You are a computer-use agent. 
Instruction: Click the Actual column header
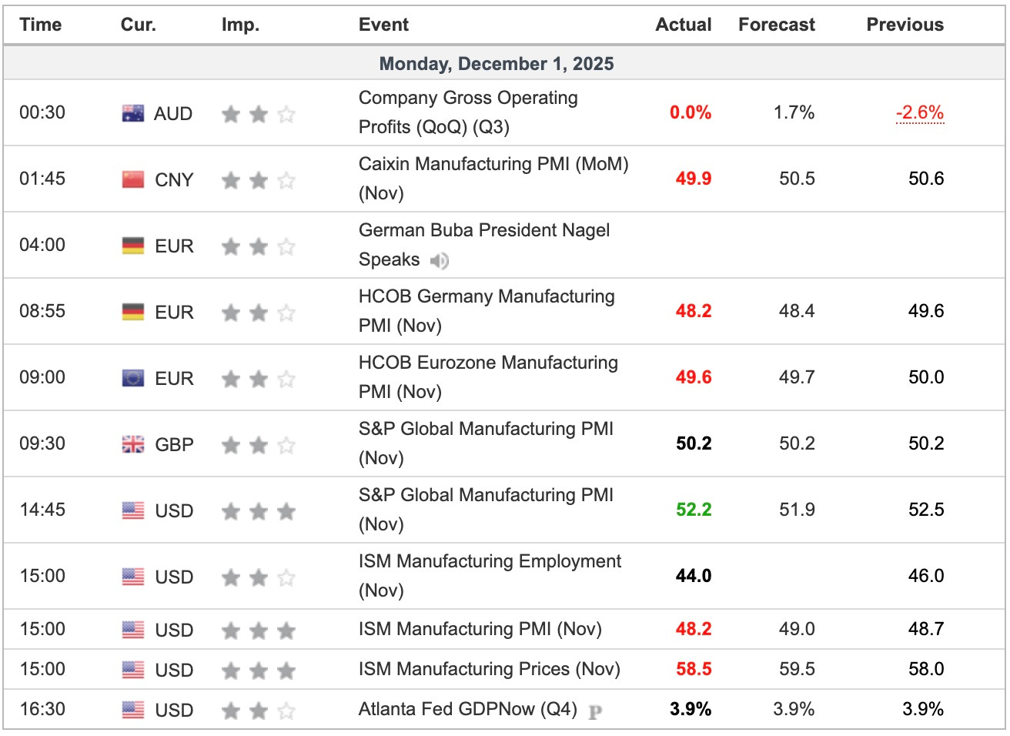click(x=683, y=25)
